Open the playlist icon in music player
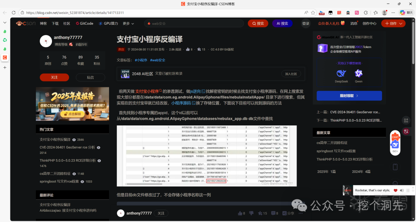 tap(408, 190)
